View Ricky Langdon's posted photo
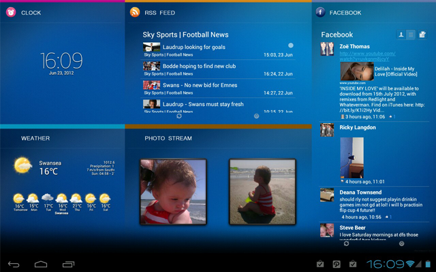Screen dimensions: 436x272 tap(352, 158)
